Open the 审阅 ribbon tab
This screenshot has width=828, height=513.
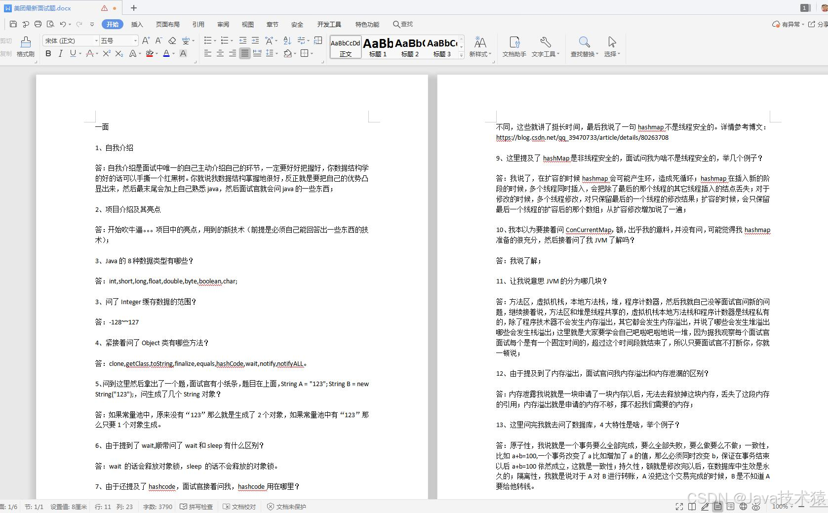223,24
